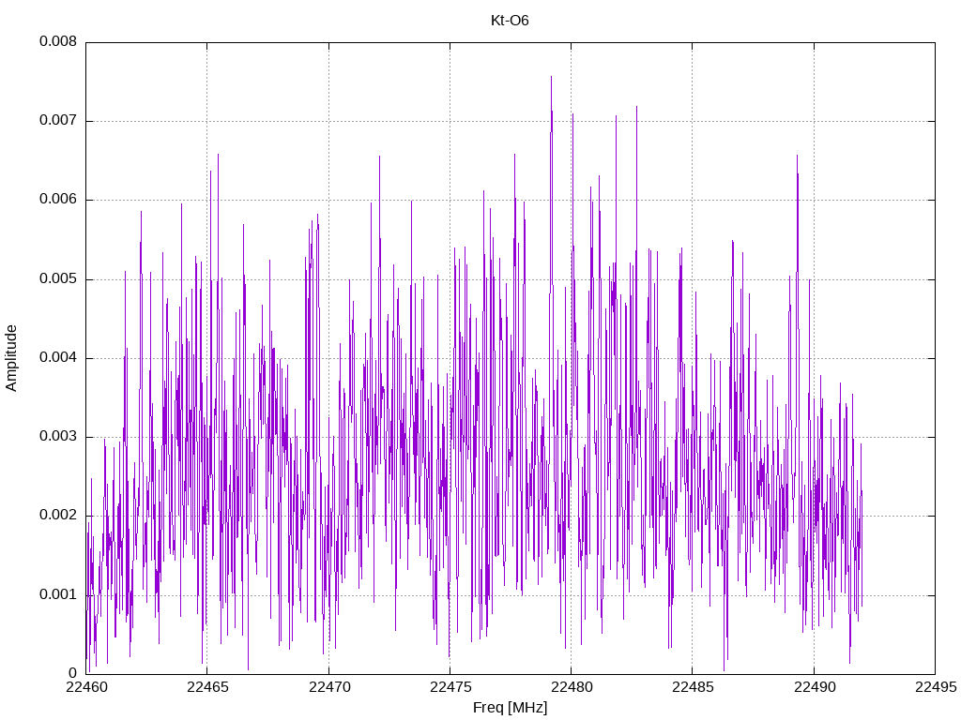Click the 0.002 y-axis tick label
This screenshot has height=720, width=961.
(x=58, y=516)
